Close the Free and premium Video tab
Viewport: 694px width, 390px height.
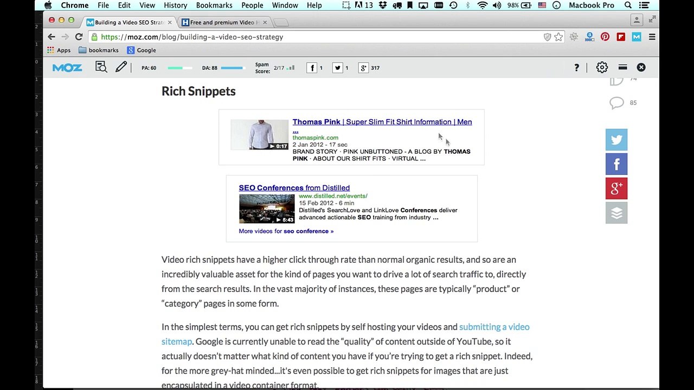point(265,22)
